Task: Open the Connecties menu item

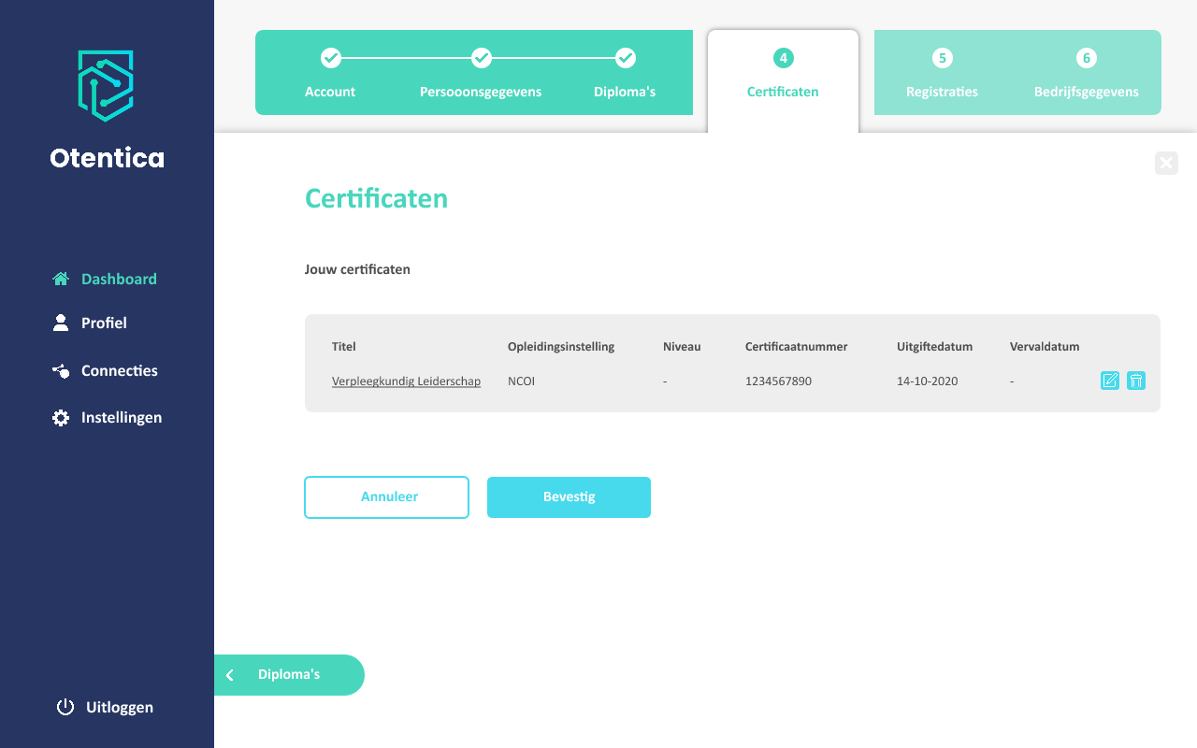Action: pyautogui.click(x=120, y=370)
